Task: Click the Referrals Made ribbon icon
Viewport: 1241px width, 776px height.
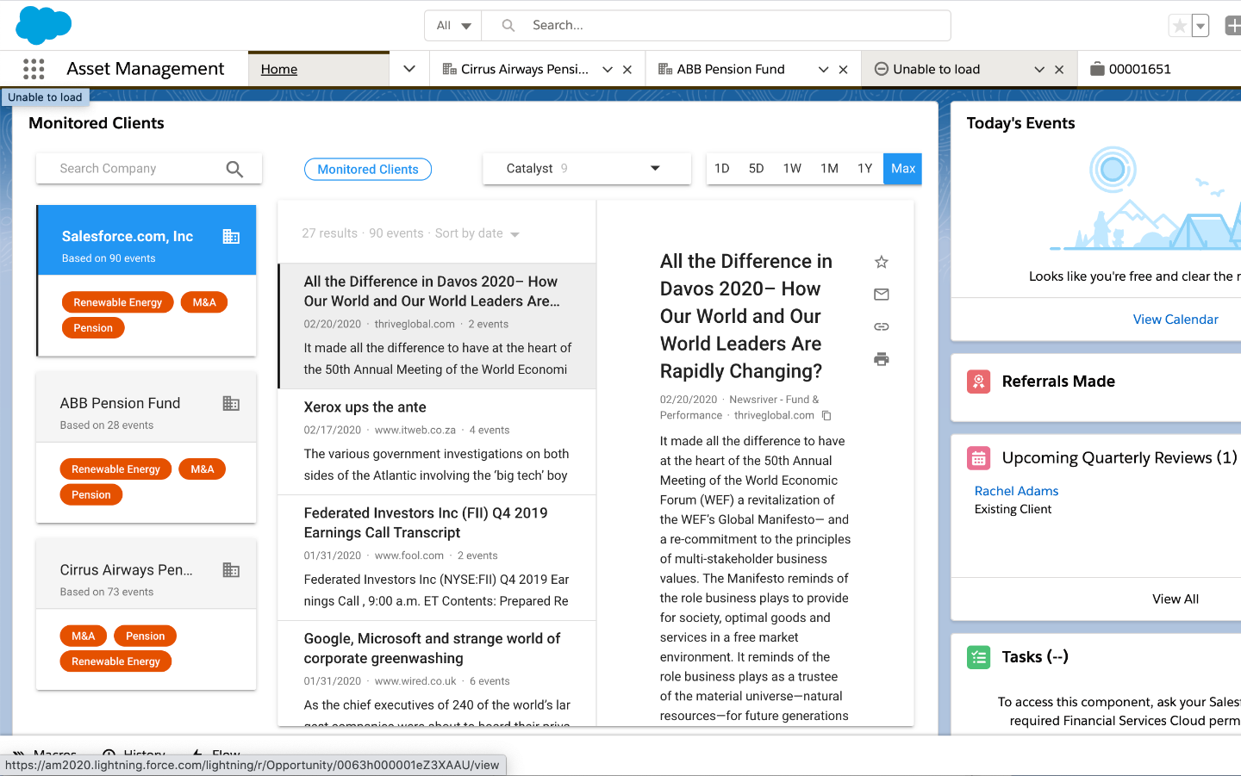Action: click(978, 382)
